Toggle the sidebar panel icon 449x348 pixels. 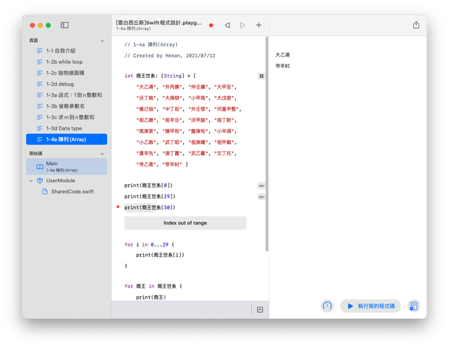(x=64, y=25)
